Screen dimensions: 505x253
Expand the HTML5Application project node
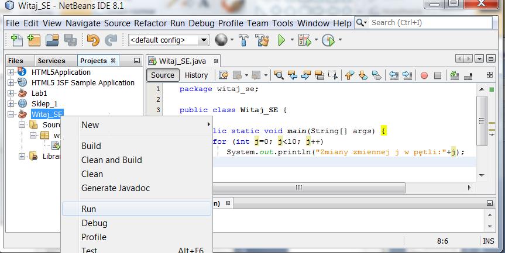[11, 72]
